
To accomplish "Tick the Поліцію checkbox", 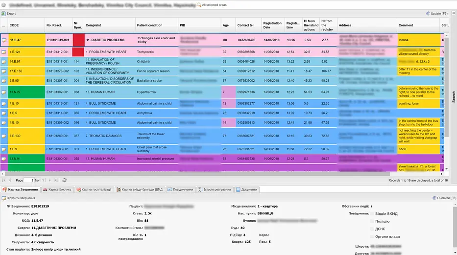I will pyautogui.click(x=372, y=221).
